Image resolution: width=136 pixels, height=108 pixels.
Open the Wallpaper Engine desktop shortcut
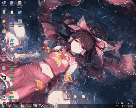(20, 23)
